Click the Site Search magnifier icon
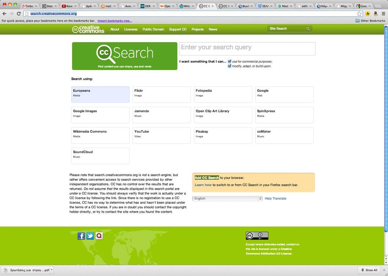 pyautogui.click(x=308, y=29)
